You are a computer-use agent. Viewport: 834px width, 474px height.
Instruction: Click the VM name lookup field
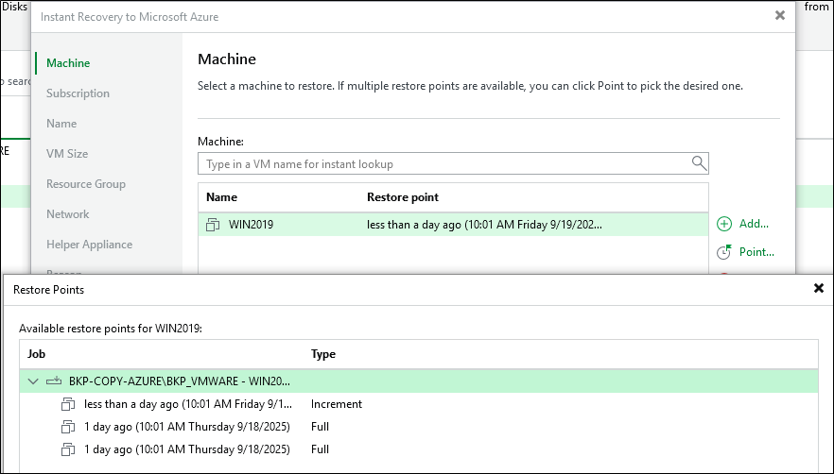point(443,163)
